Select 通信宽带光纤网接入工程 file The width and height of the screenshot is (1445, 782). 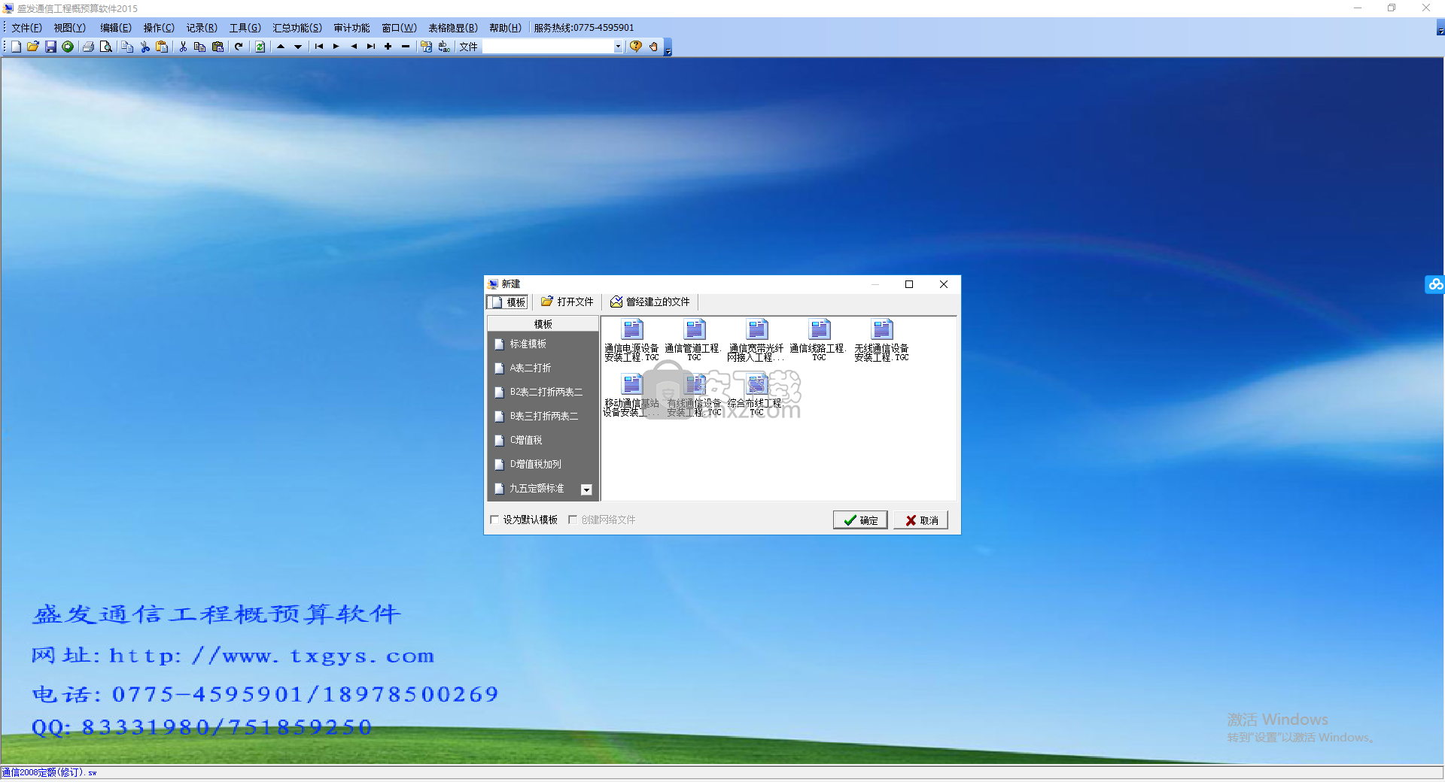pyautogui.click(x=756, y=341)
